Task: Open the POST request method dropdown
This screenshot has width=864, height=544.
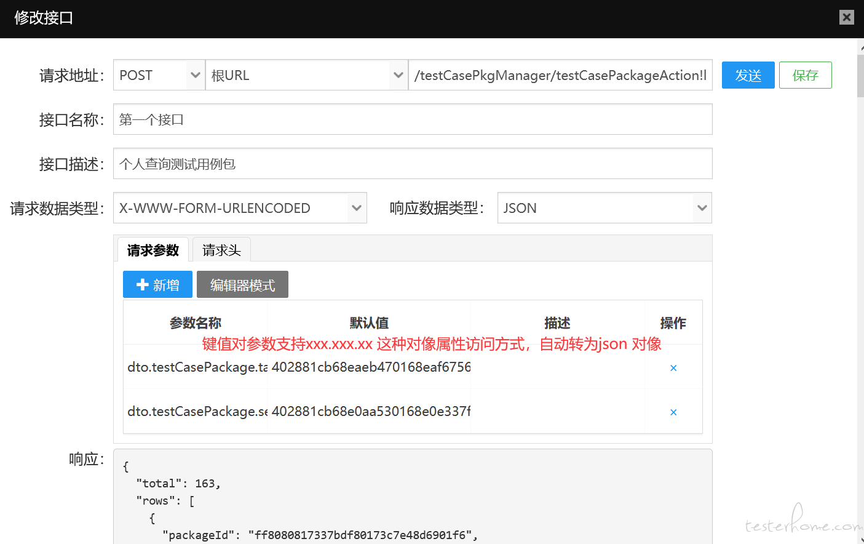Action: coord(159,75)
